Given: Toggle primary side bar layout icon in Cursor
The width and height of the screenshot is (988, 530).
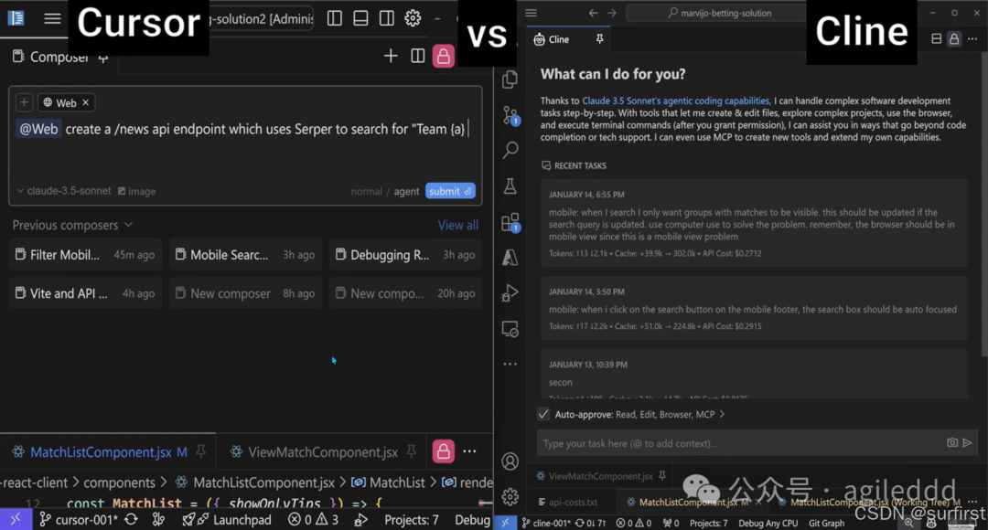Looking at the screenshot, I should (x=335, y=18).
